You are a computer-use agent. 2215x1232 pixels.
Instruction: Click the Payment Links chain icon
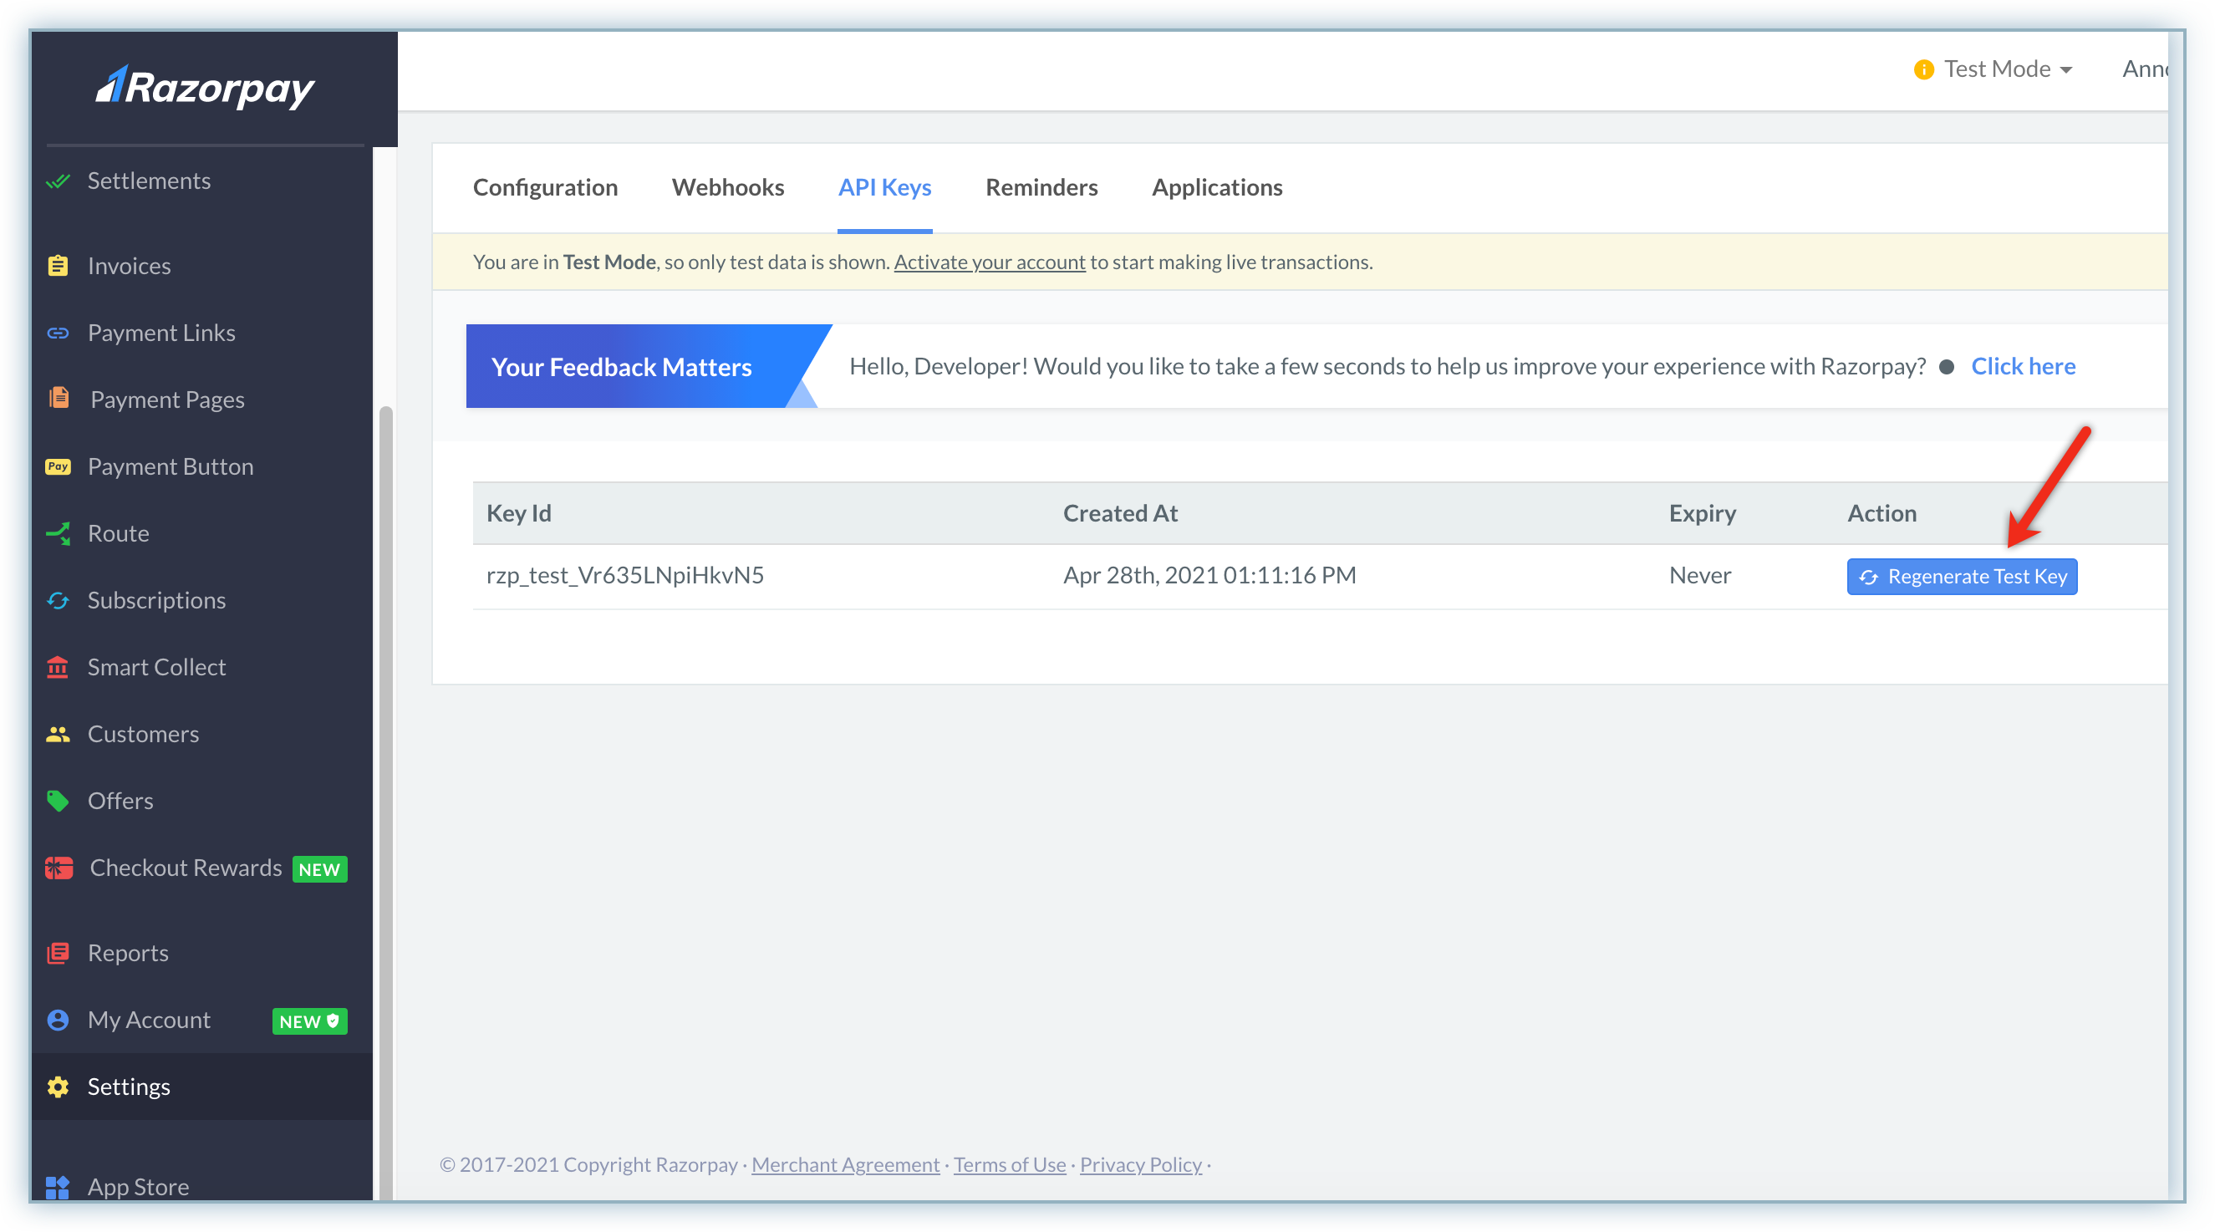58,333
